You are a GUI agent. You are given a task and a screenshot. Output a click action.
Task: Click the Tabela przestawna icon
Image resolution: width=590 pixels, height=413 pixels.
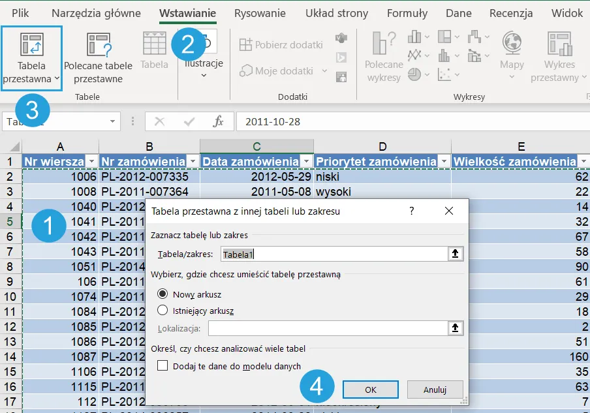click(31, 45)
